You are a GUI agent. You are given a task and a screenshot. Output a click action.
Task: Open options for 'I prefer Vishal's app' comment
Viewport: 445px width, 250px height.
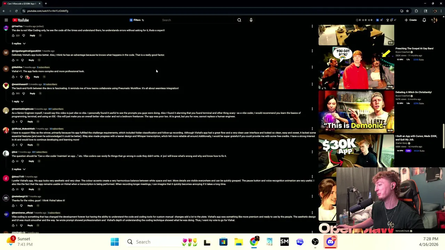(x=312, y=177)
